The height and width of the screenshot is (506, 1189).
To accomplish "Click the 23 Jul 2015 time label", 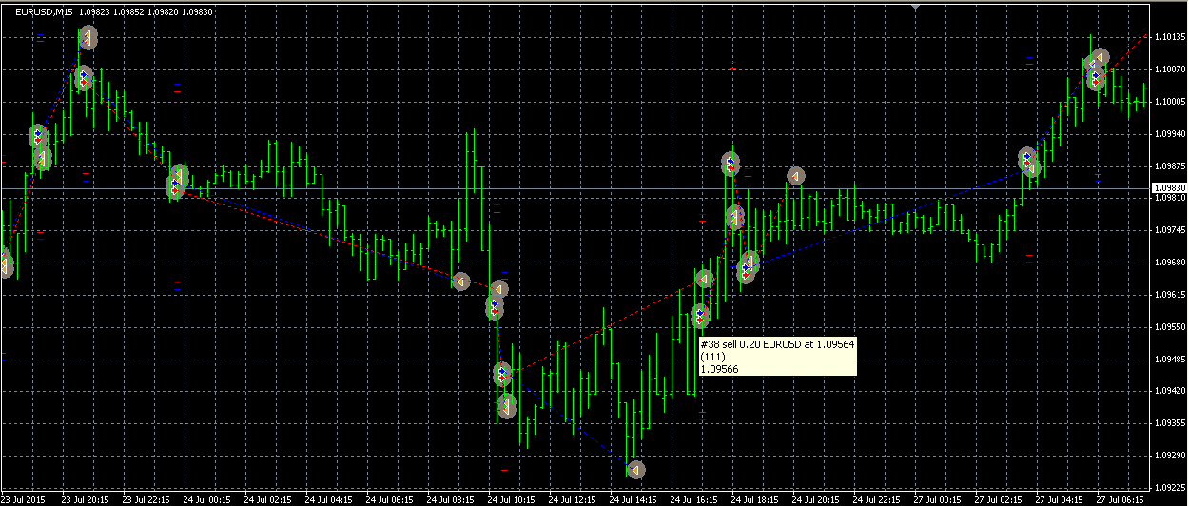I will coord(24,499).
